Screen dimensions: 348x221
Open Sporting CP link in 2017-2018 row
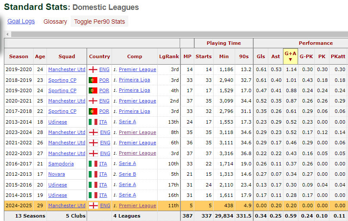[x=62, y=112]
